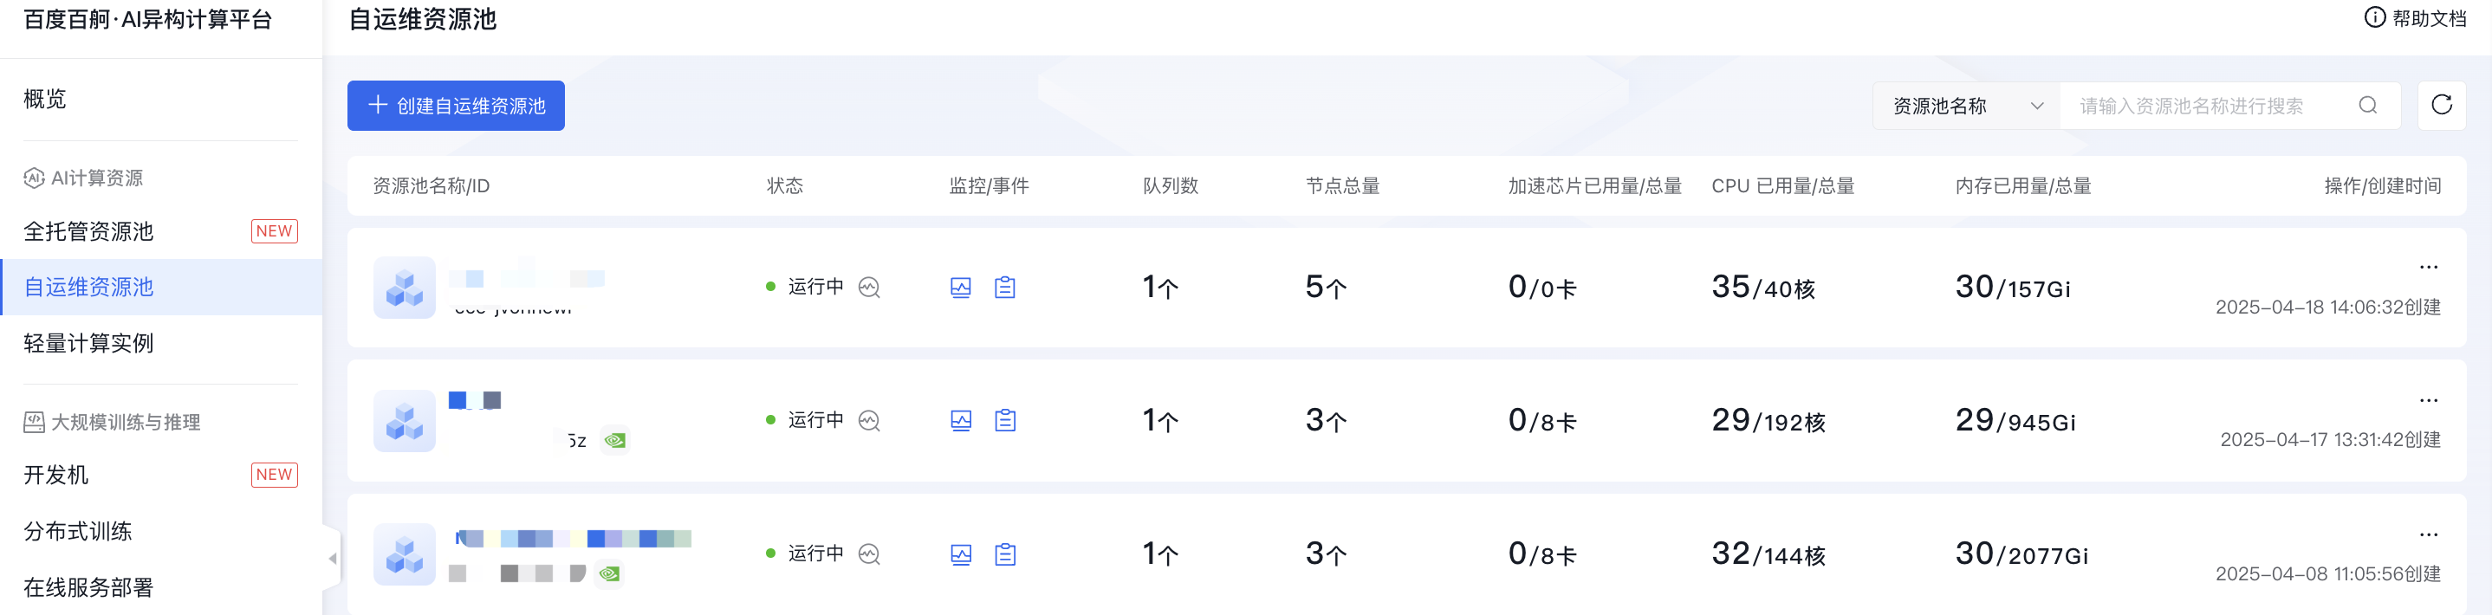This screenshot has height=615, width=2492.
Task: Click the 大规模训练与推理 section icon
Action: pos(34,423)
